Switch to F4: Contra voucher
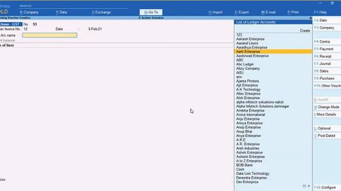Screen dimensions: 341x191 coord(327,41)
